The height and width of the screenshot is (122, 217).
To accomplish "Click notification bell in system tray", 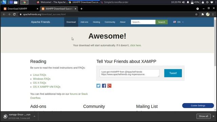I will tap(188, 2).
